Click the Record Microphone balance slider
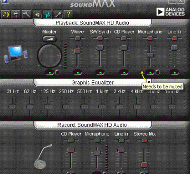The image size is (190, 174). click(x=97, y=140)
